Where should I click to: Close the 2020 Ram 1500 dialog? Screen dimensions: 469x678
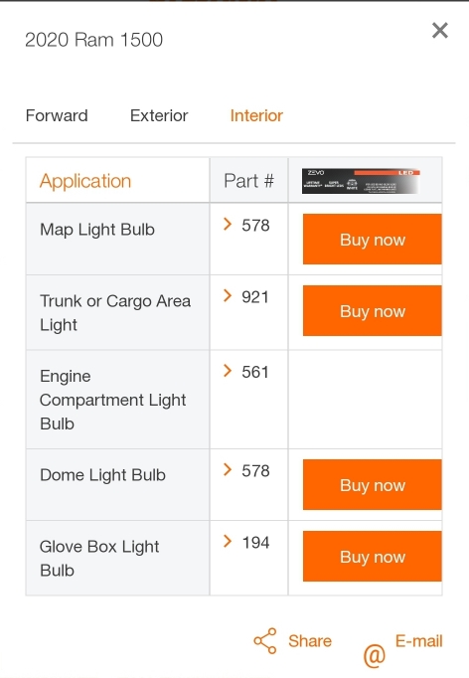(x=439, y=30)
